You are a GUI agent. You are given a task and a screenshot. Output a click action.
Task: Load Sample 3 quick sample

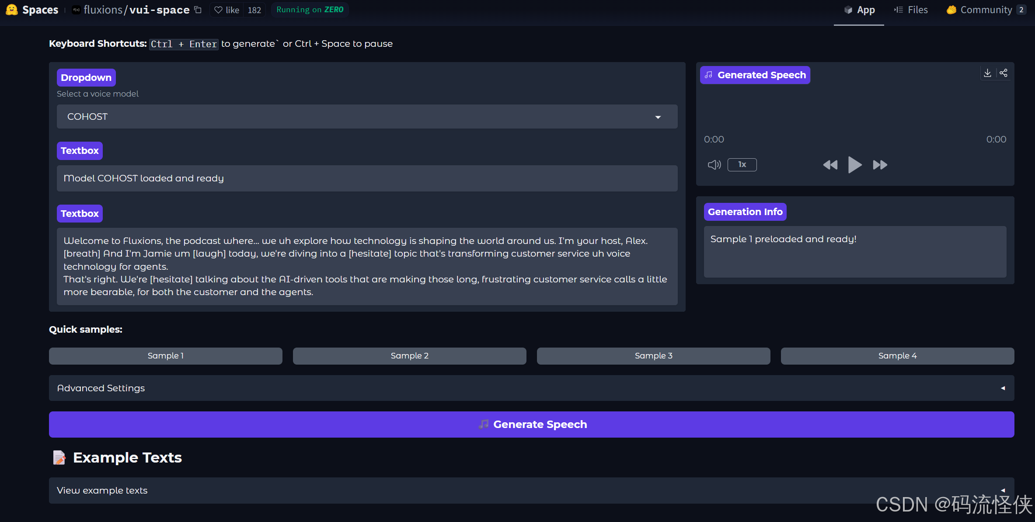(x=654, y=356)
